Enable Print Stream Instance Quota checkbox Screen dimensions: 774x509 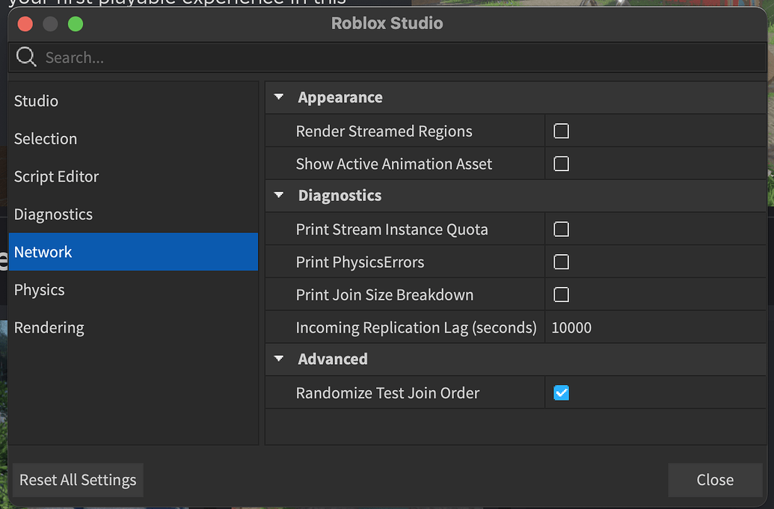coord(562,229)
